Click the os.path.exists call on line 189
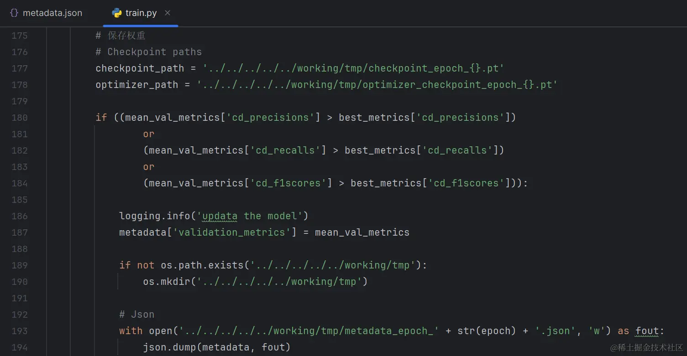Image resolution: width=687 pixels, height=356 pixels. coord(202,265)
